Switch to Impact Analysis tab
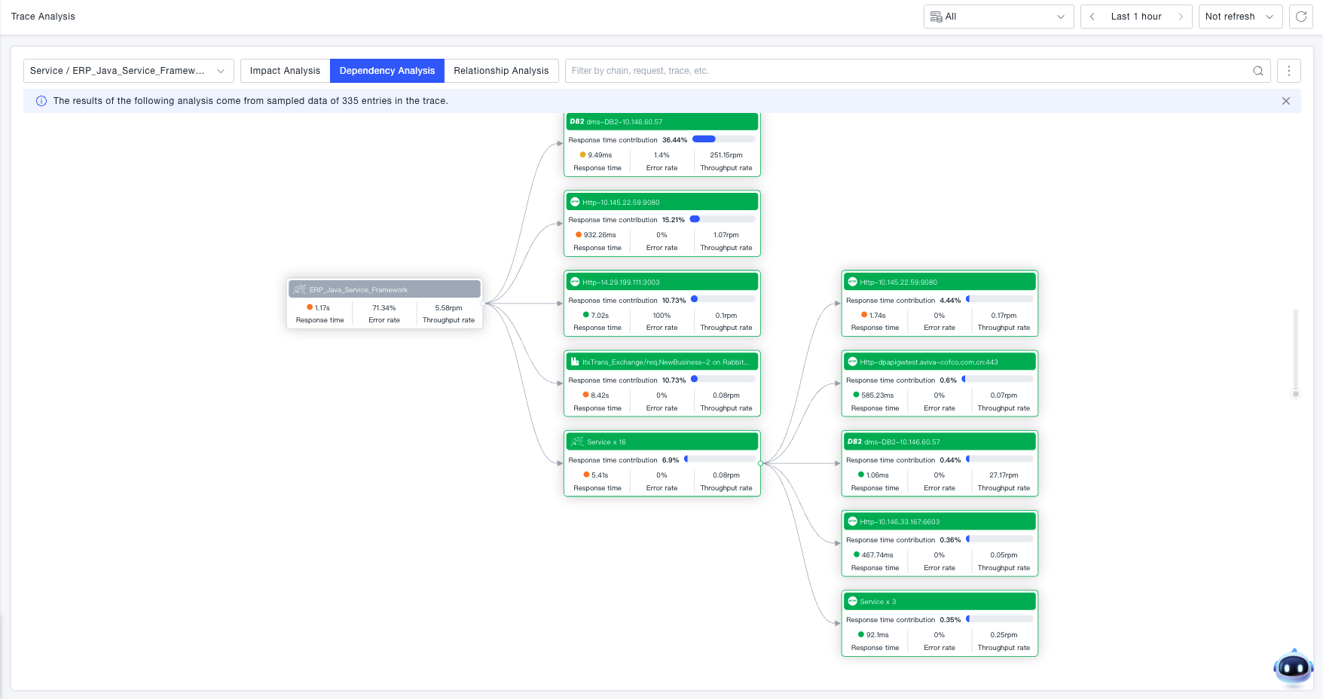 point(285,71)
